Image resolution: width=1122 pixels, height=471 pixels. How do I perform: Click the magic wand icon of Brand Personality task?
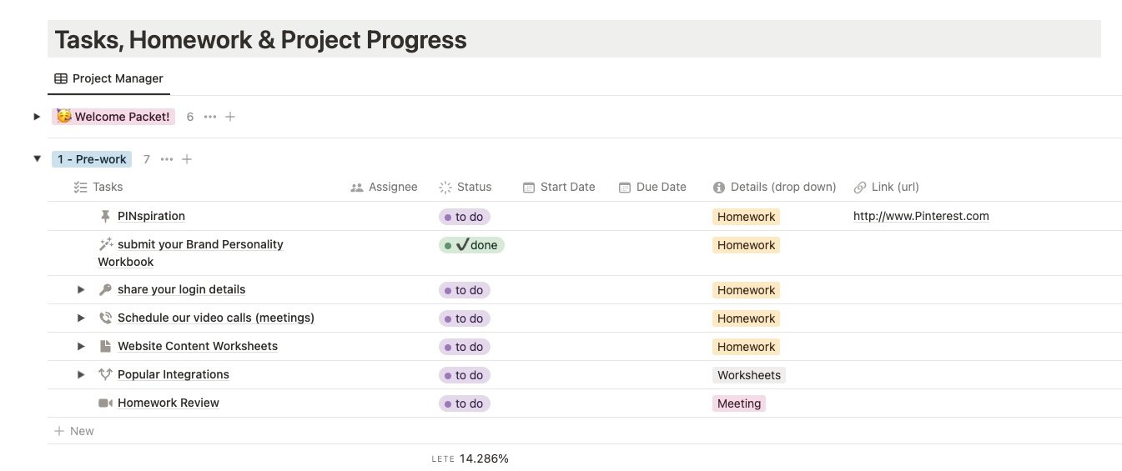click(105, 244)
